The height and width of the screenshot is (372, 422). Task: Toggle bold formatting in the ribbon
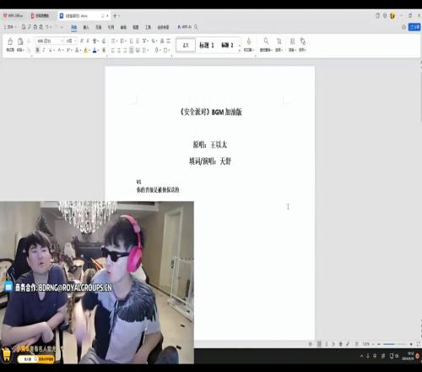37,50
